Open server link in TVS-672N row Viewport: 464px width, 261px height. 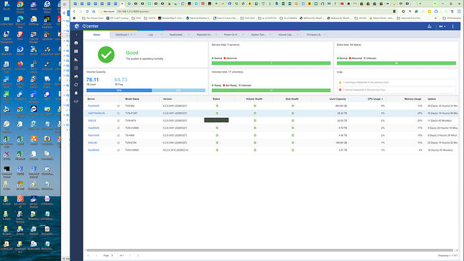point(93,143)
